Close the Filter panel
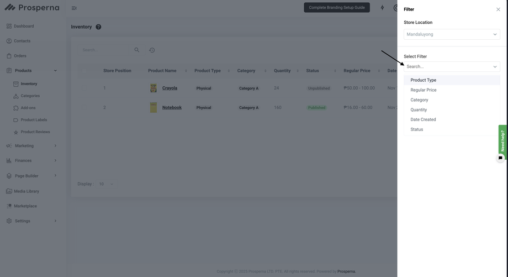This screenshot has height=277, width=508. 498,9
